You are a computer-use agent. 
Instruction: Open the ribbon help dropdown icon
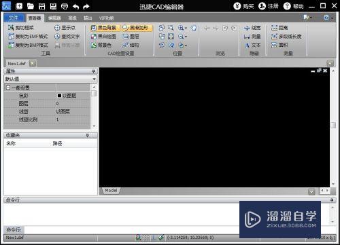click(x=328, y=18)
